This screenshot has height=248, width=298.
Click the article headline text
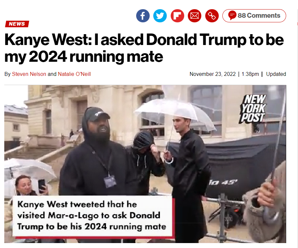click(144, 48)
